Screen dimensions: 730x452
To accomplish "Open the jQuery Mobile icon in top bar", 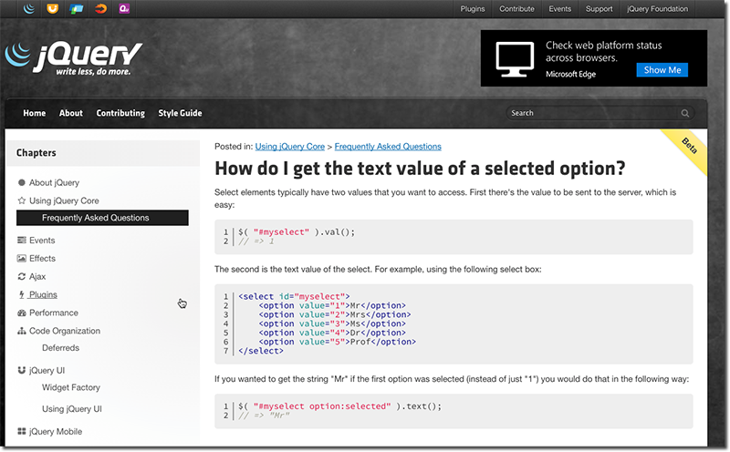I will (76, 9).
